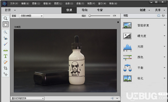Click the Photoshop Elements app logo

(x=4, y=4)
